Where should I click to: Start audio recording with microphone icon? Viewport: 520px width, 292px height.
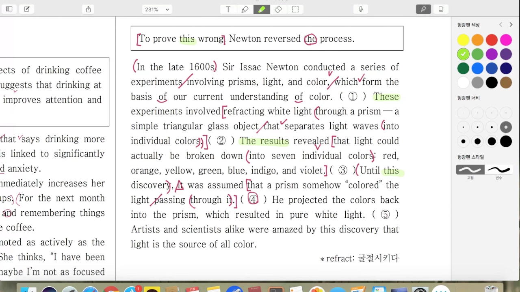point(361,9)
